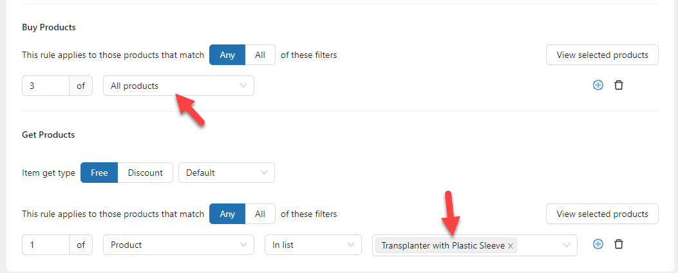Remove Transplanter with Plastic Sleeve tag
The width and height of the screenshot is (678, 273).
511,245
